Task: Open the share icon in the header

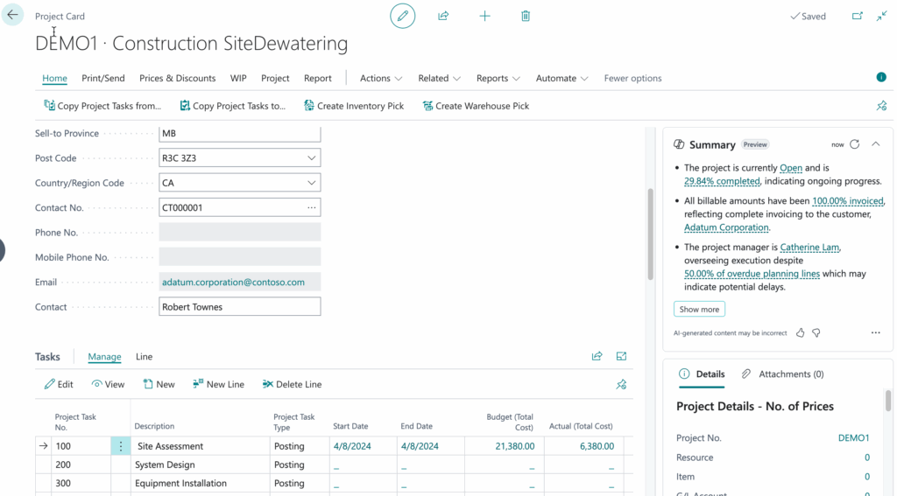Action: coord(443,16)
